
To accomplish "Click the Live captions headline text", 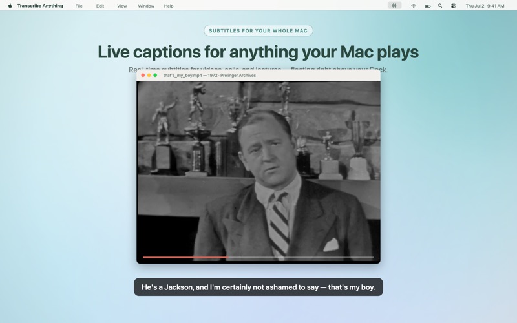I will click(x=258, y=52).
